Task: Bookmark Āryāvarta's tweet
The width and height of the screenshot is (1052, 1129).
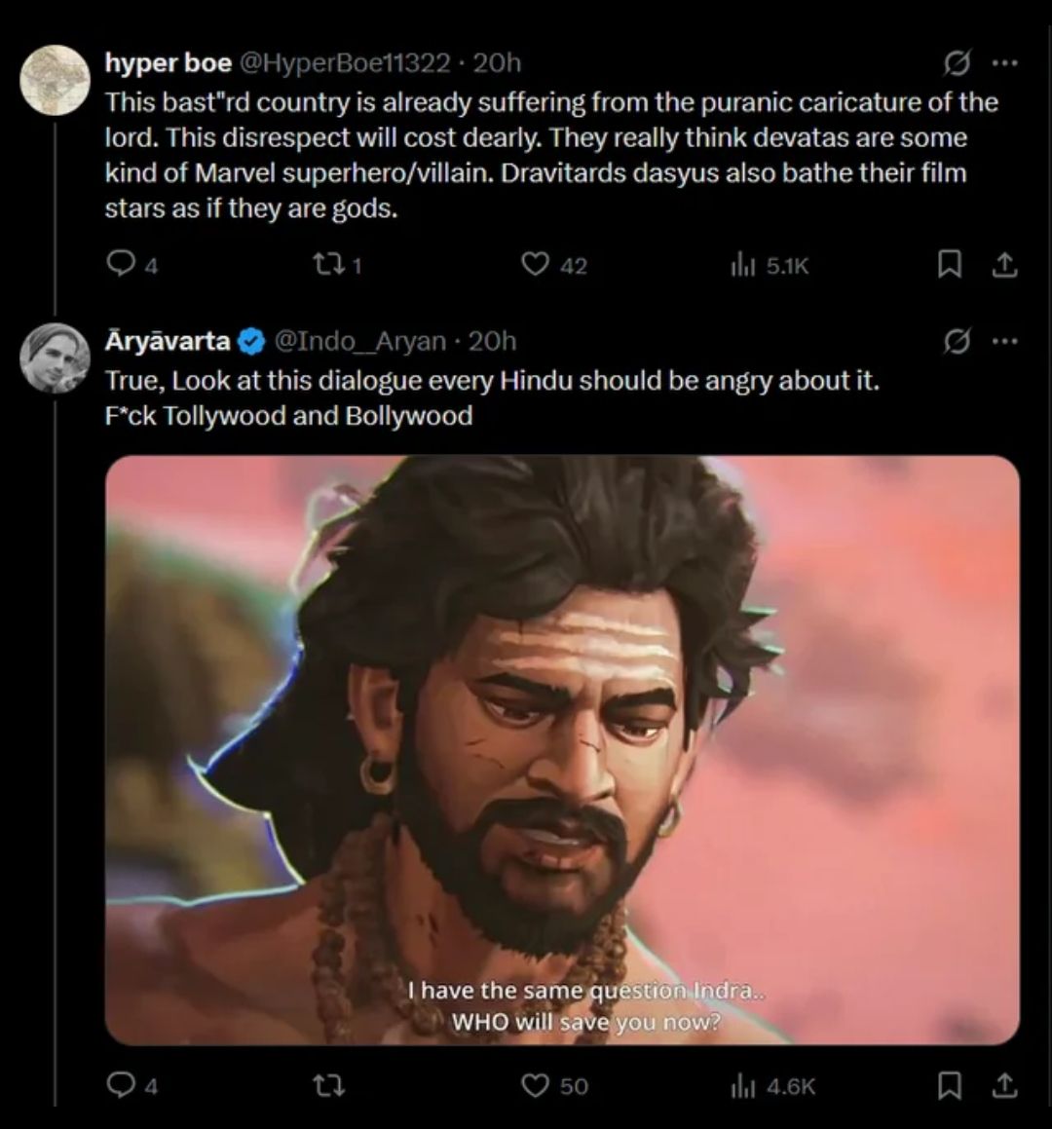Action: point(950,1085)
